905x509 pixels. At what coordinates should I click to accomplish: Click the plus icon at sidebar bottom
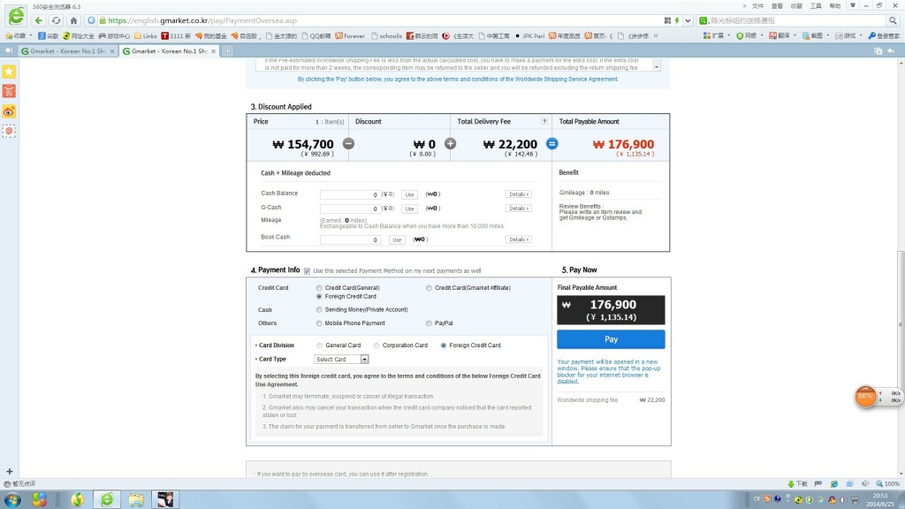pos(9,472)
